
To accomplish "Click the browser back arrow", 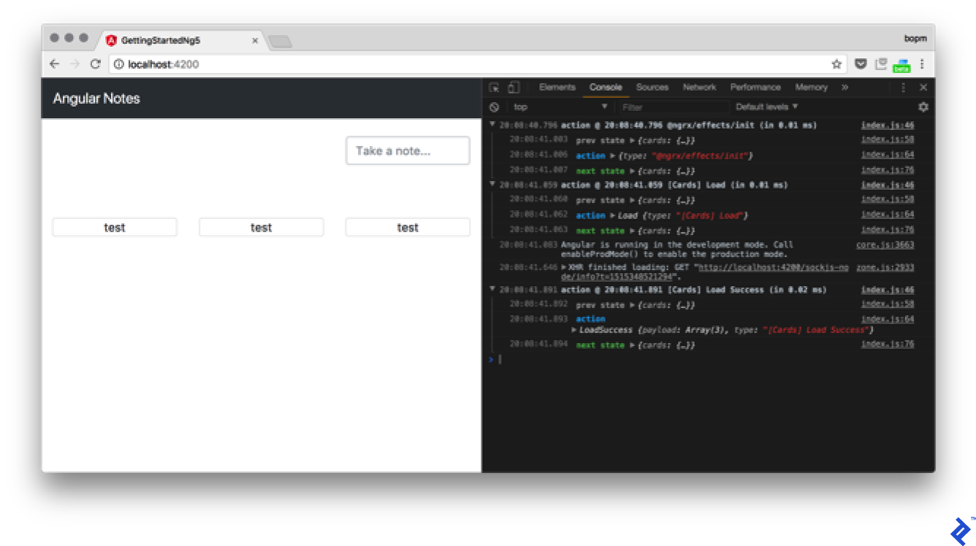I will tap(55, 64).
